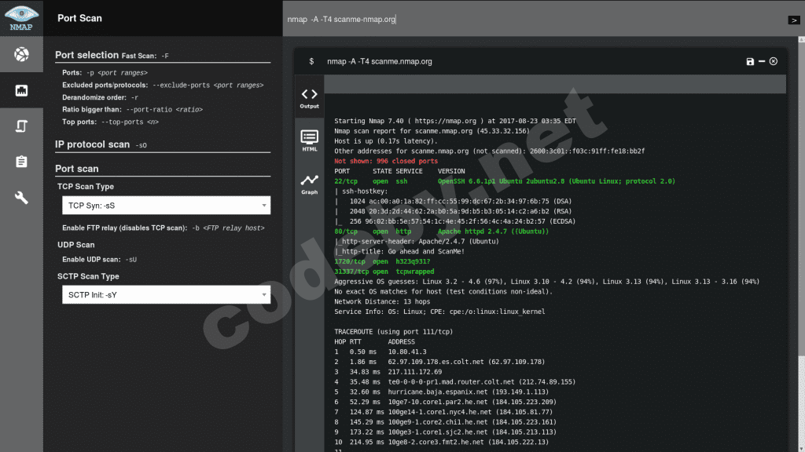The height and width of the screenshot is (452, 805).
Task: Click the NMAP eye logo
Action: click(21, 18)
